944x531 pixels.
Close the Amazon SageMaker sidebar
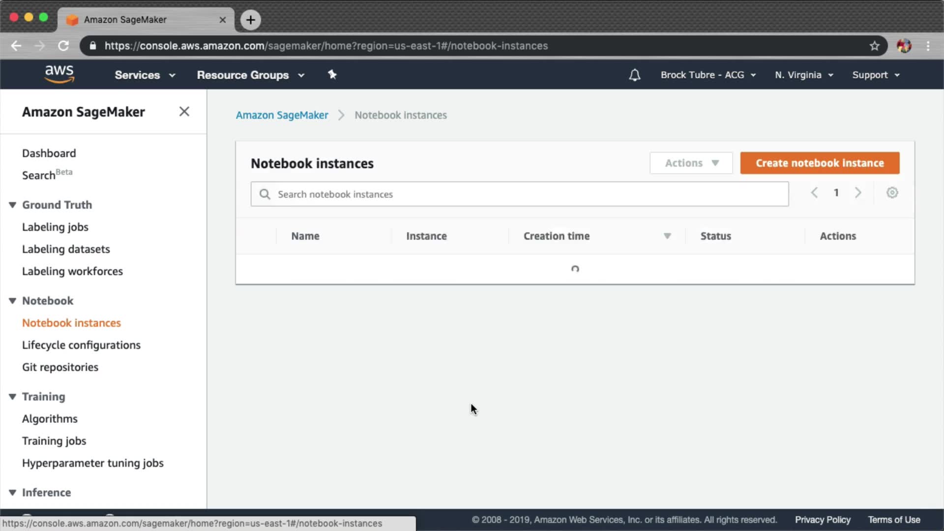tap(184, 112)
